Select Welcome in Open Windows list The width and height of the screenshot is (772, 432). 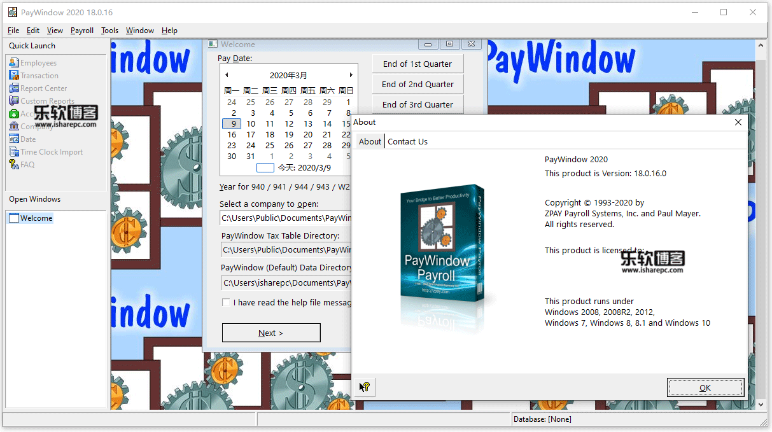tap(31, 218)
